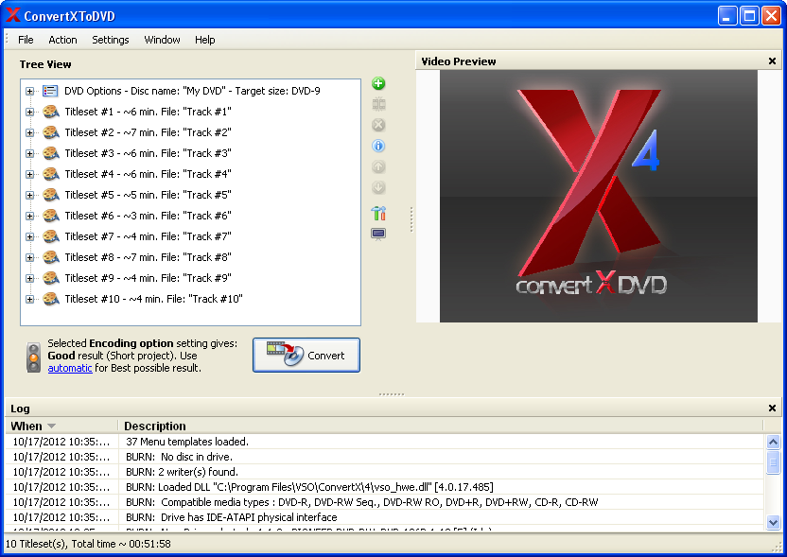Viewport: 787px width, 557px height.
Task: Click the film reel icon of Titleset #1
Action: coord(51,112)
